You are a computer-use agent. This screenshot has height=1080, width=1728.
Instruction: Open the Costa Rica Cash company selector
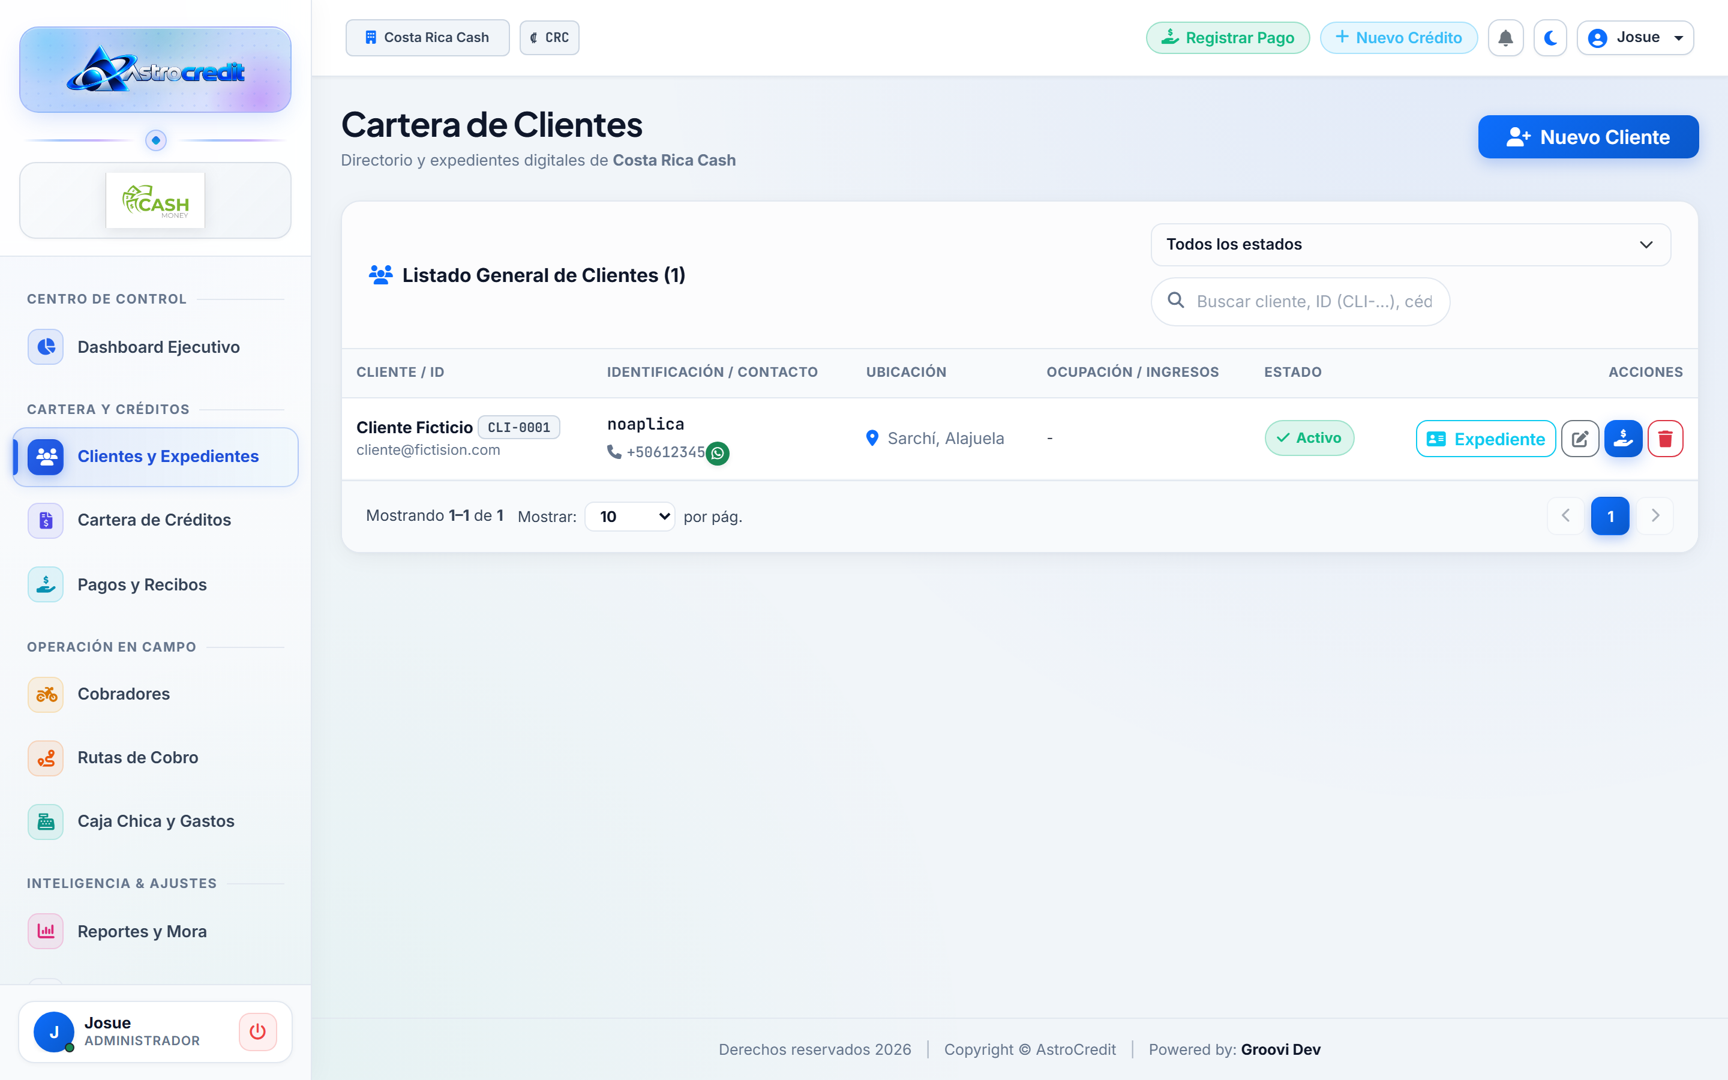tap(427, 38)
